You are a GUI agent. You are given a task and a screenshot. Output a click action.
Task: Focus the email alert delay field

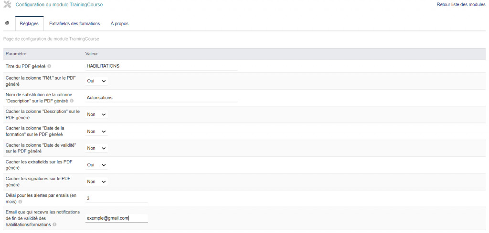click(x=117, y=198)
